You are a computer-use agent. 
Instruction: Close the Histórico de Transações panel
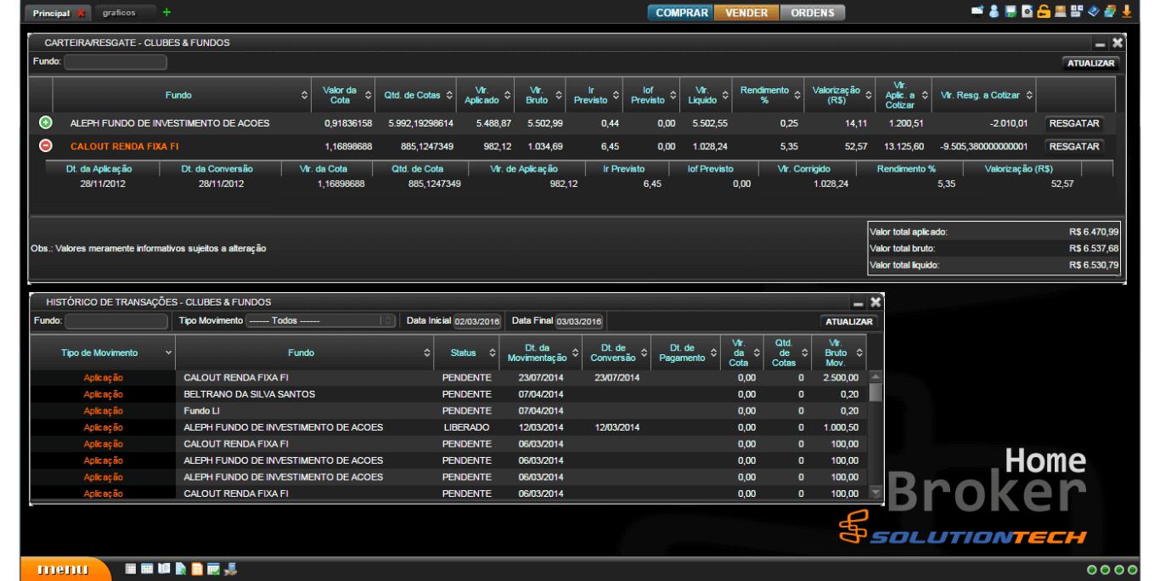click(876, 302)
